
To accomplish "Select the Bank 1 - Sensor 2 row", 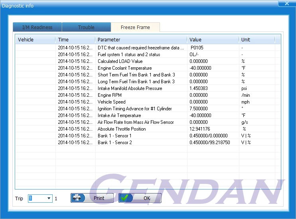I will click(x=114, y=143).
